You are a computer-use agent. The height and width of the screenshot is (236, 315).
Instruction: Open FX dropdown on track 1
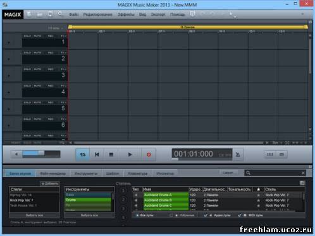tap(63, 36)
